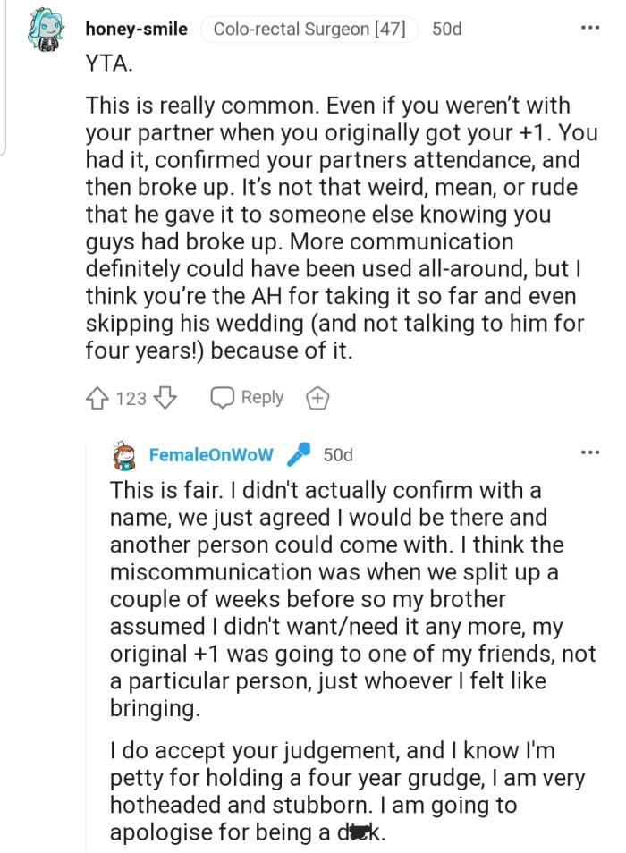Screen dimensions: 626x853
Task: Tap the 50d timestamp on FemaleOnWoW's reply
Action: [x=338, y=455]
